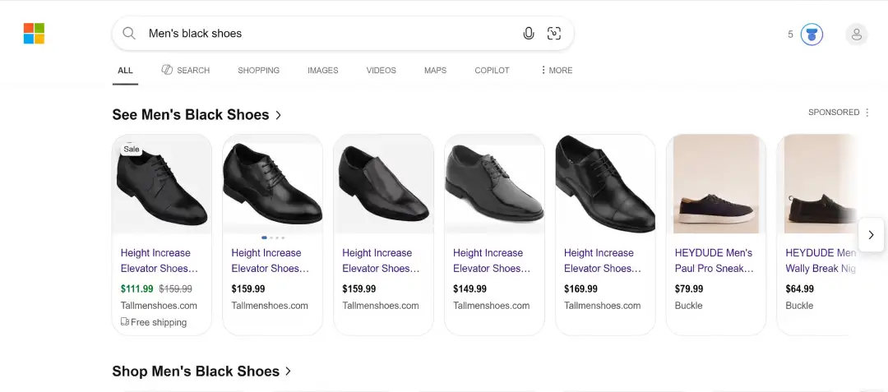Click the $79.99 price
This screenshot has width=888, height=392.
[689, 289]
